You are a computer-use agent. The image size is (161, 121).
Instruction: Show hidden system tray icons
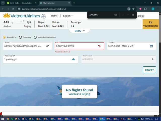pyautogui.click(x=136, y=119)
